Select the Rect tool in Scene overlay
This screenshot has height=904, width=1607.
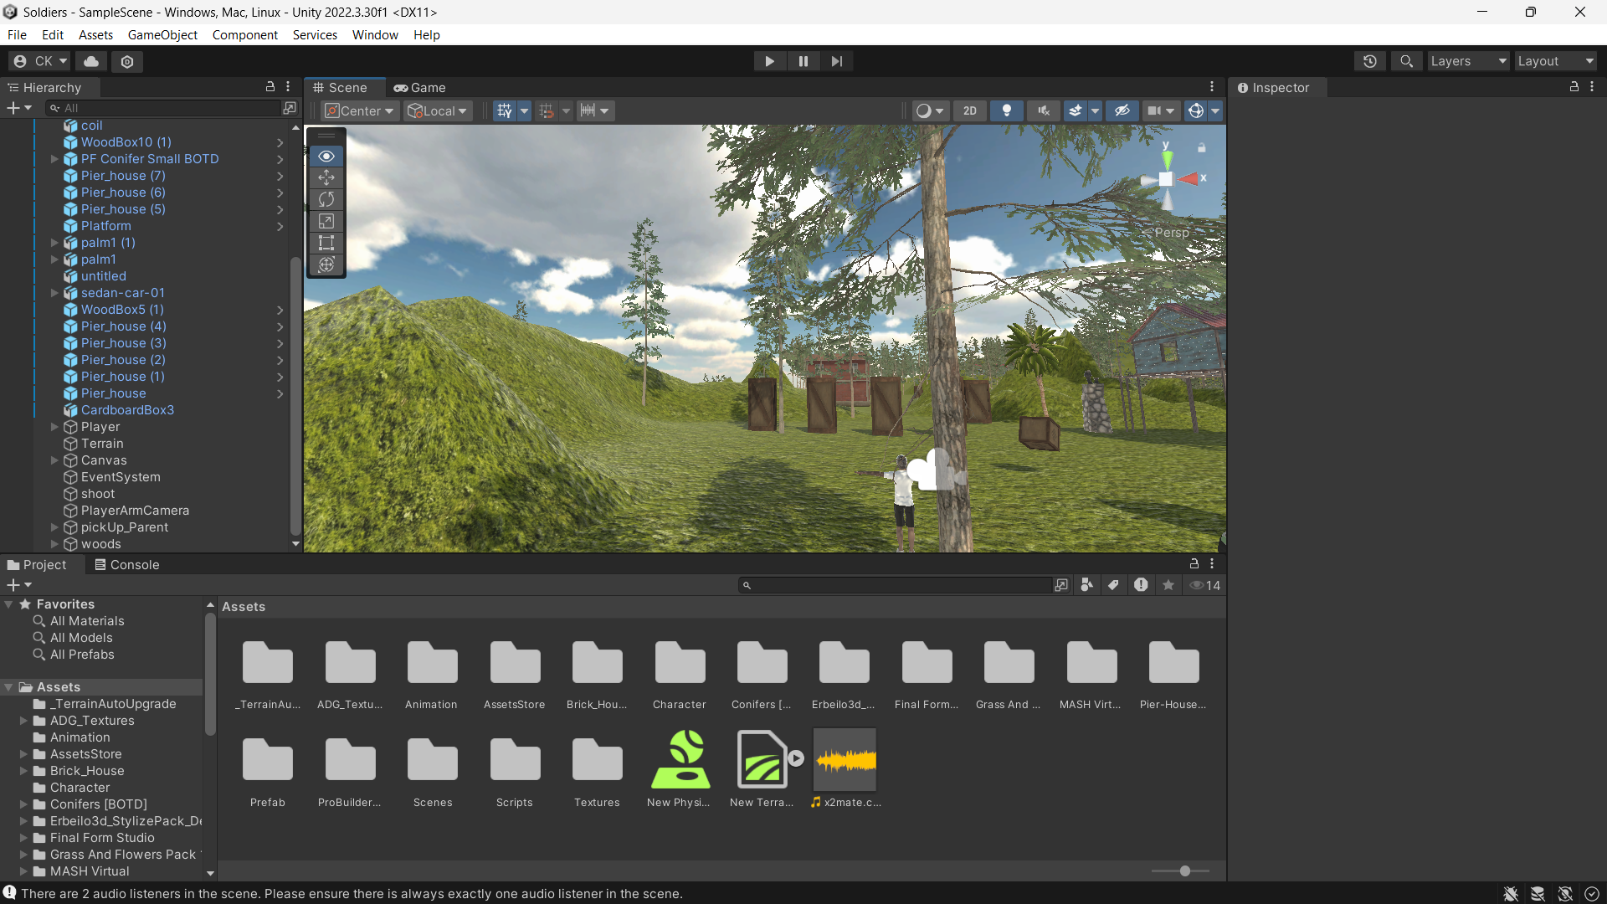(326, 243)
